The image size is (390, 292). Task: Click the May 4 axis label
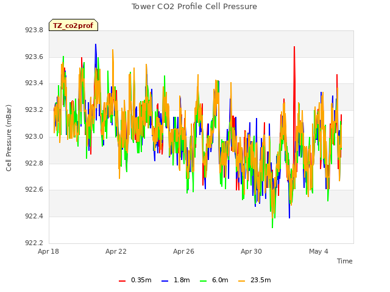coord(319,251)
